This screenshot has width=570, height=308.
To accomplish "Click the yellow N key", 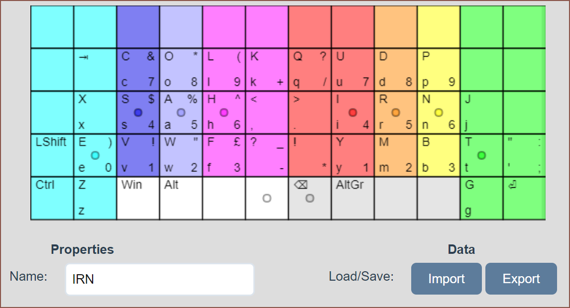I will pyautogui.click(x=438, y=113).
